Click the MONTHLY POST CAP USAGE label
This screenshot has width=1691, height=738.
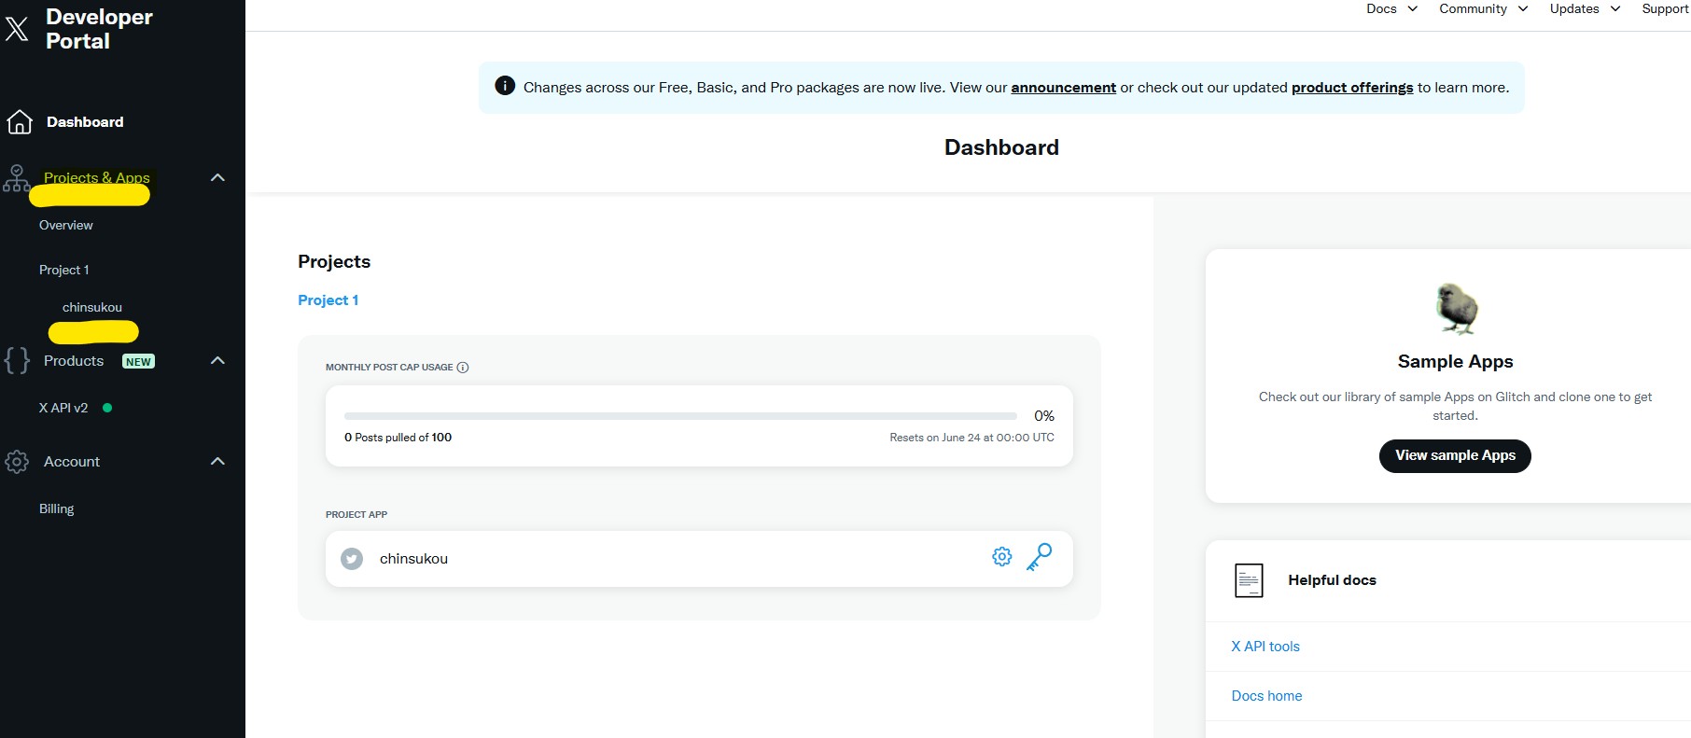(x=389, y=368)
